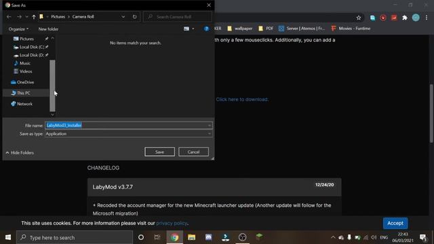Collapse with Hide Folders
The width and height of the screenshot is (434, 244).
coord(20,152)
